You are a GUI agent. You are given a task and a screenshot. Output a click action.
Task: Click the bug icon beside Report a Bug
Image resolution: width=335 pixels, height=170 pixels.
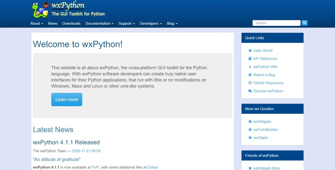(x=250, y=75)
